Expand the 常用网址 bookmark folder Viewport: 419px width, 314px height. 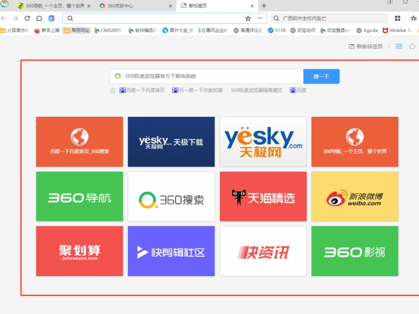(x=77, y=30)
